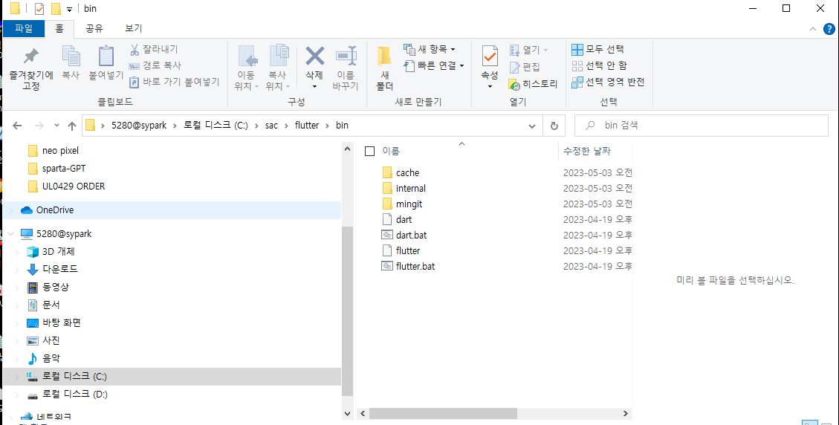
Task: Select 문서 in the navigation pane
Action: point(51,305)
